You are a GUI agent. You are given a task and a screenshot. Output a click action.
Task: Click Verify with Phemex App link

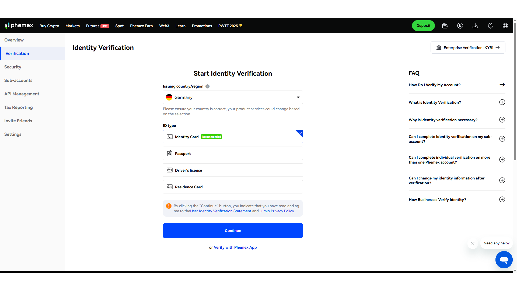[235, 247]
